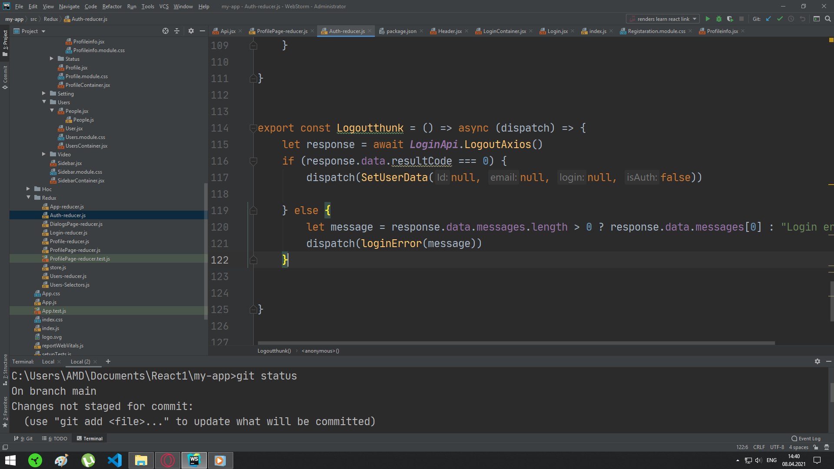Run the current configuration with play icon
The image size is (834, 469).
tap(708, 19)
